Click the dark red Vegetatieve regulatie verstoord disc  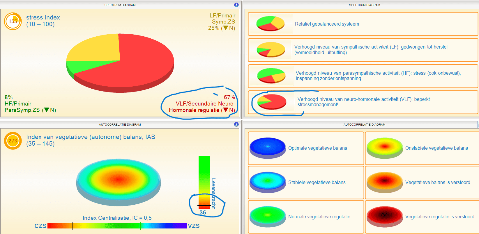coord(385,217)
